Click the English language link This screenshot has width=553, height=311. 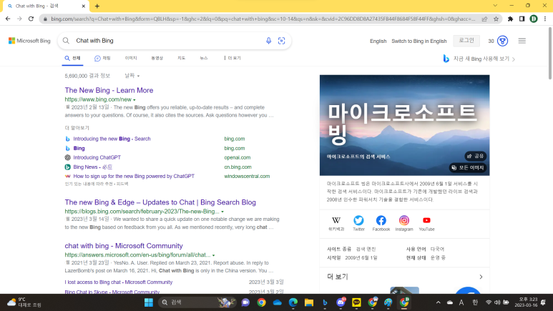pos(378,41)
